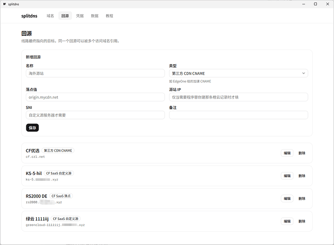
Task: Maximize the splitdns window
Action: click(x=316, y=4)
